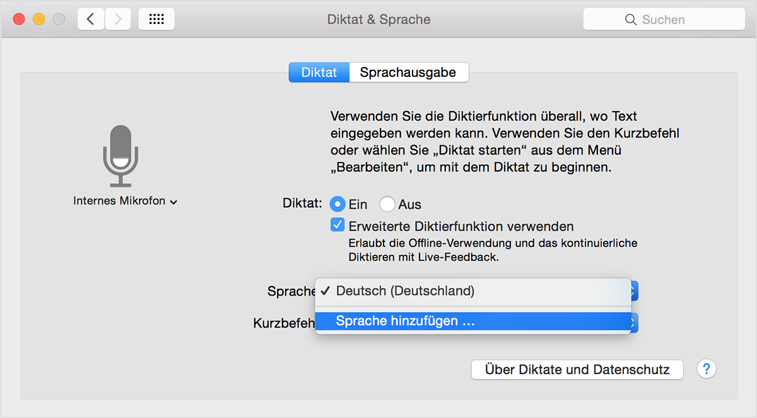Close the window with red button

tap(19, 19)
